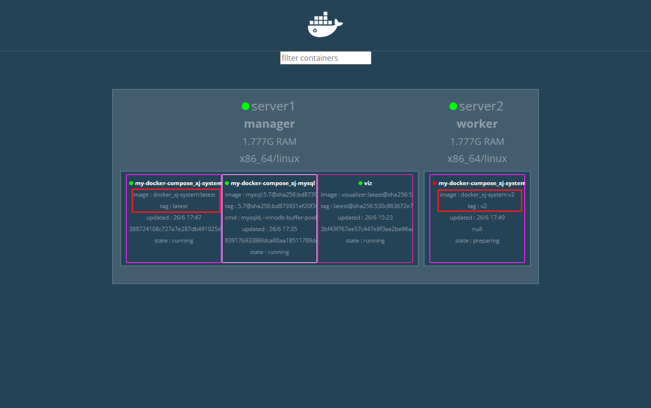Click the green dot on the xj-mysql container
This screenshot has height=408, width=651.
point(227,183)
